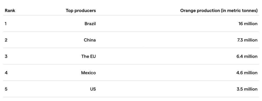The image size is (262, 101).
Task: Click rank number 4
Action: click(x=6, y=73)
